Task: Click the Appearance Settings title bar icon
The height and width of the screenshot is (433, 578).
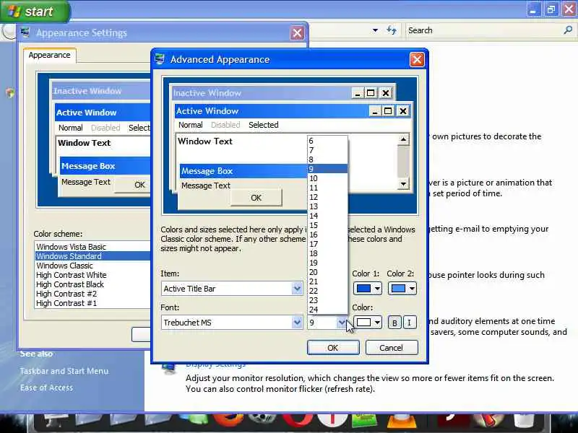Action: coord(25,32)
